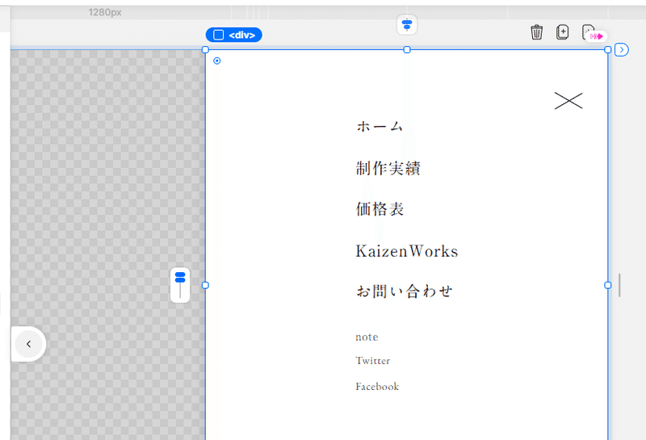Expand panel with right chevron circle

[x=621, y=50]
